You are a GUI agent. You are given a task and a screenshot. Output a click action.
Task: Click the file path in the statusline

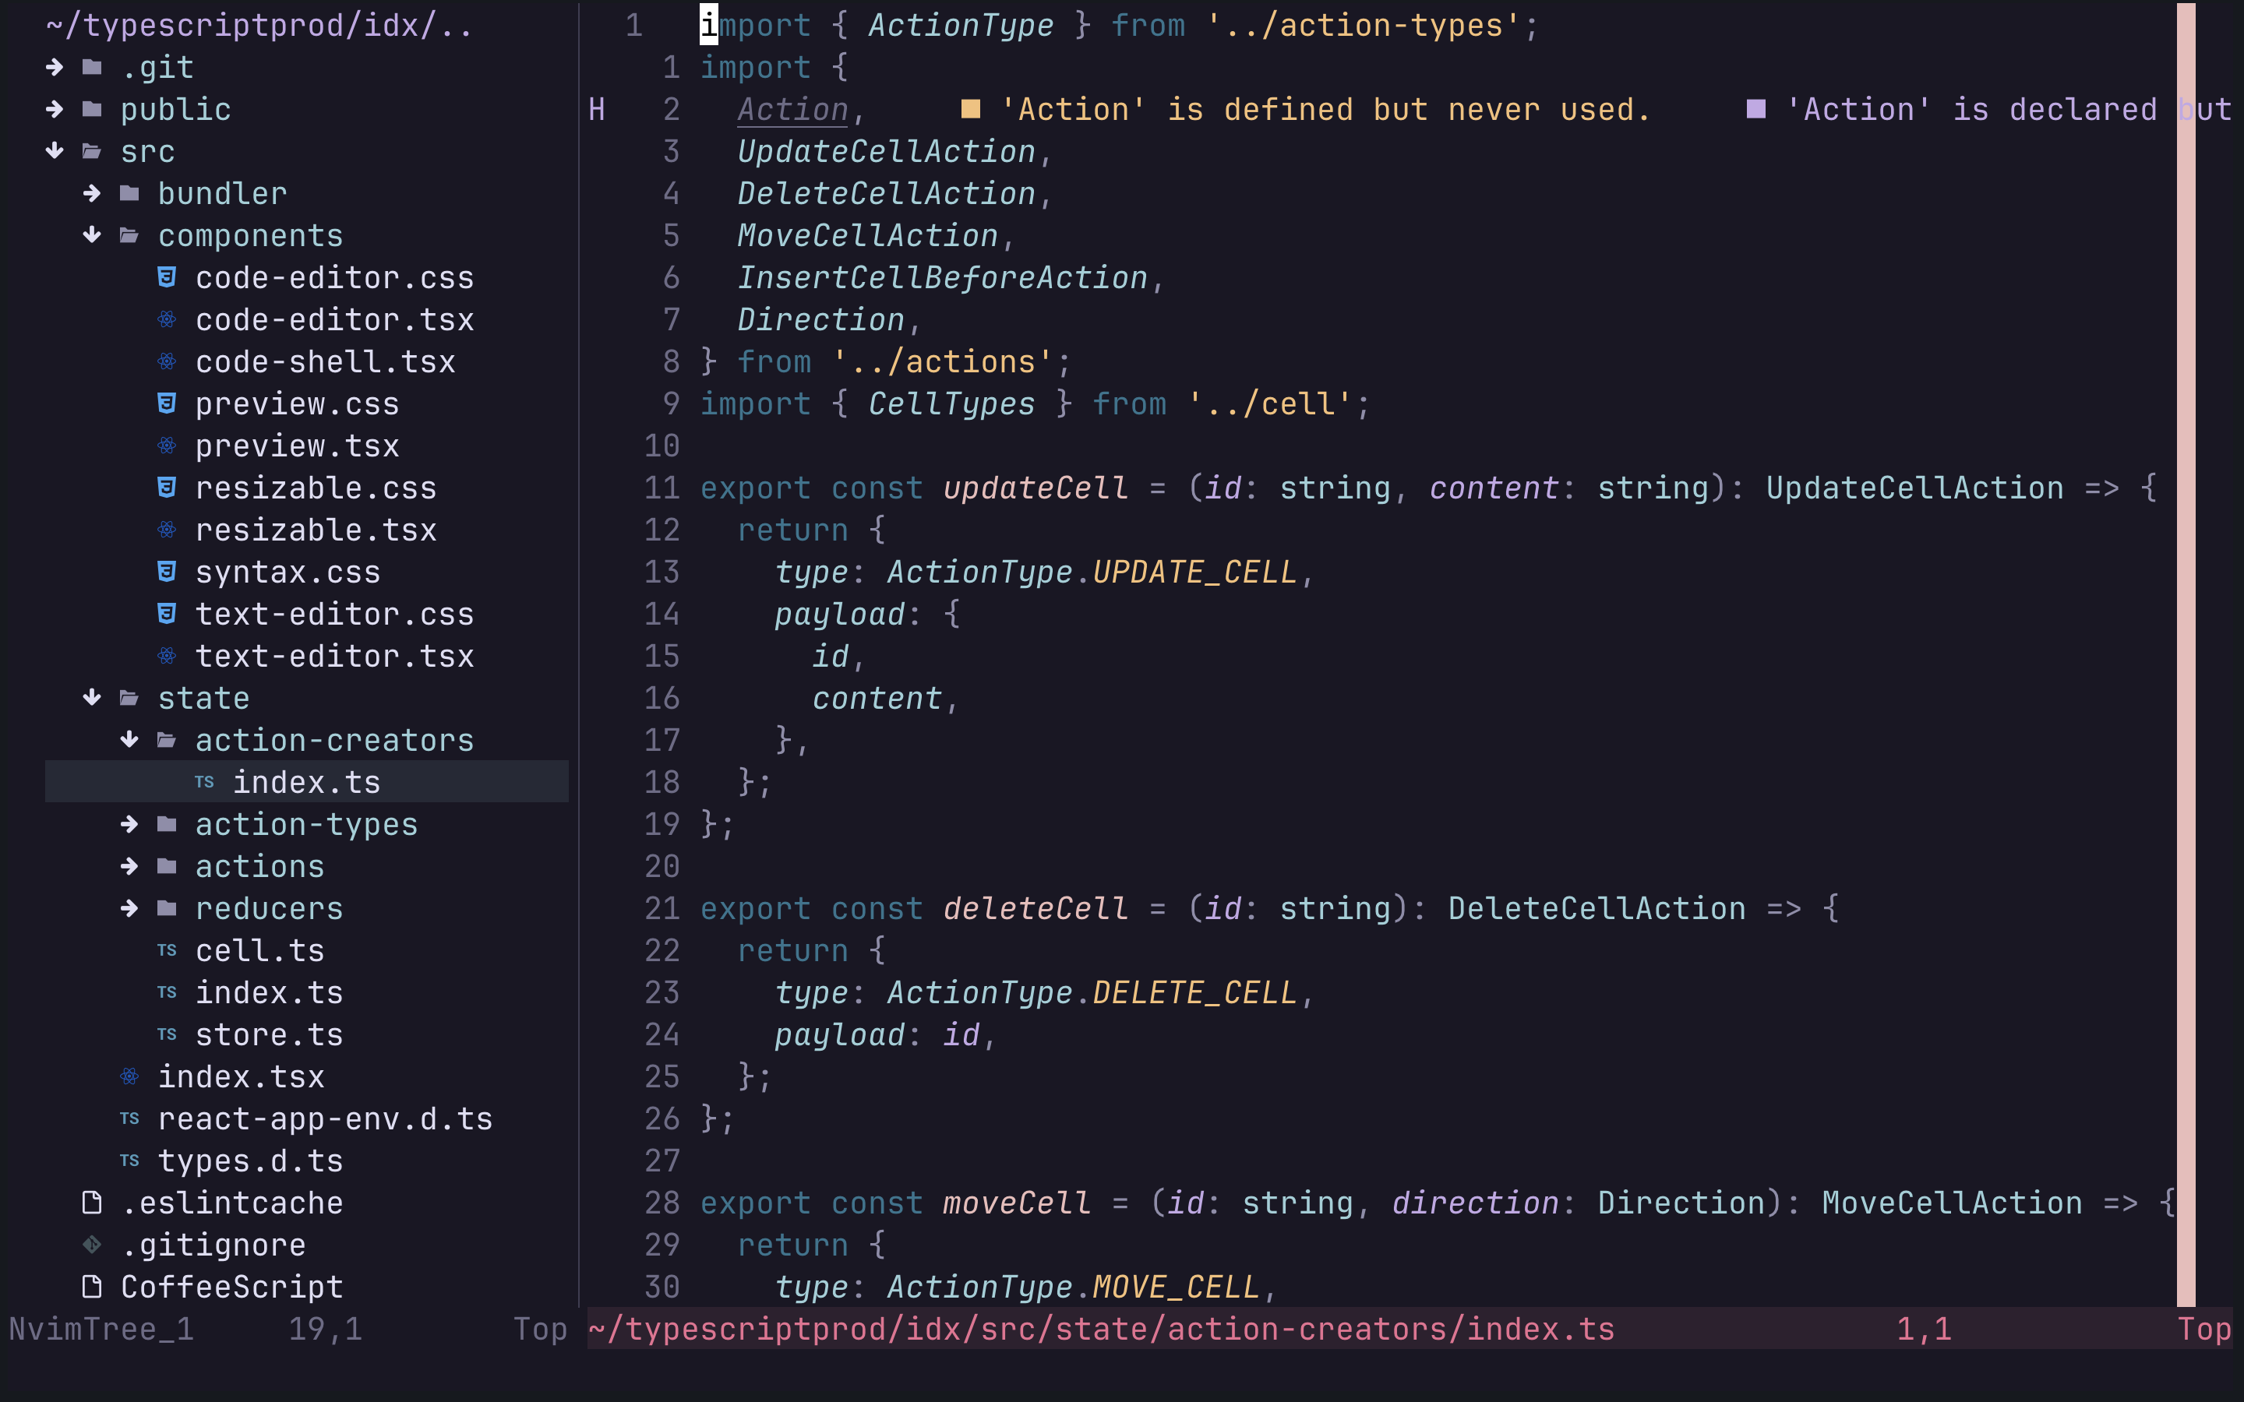tap(1101, 1329)
